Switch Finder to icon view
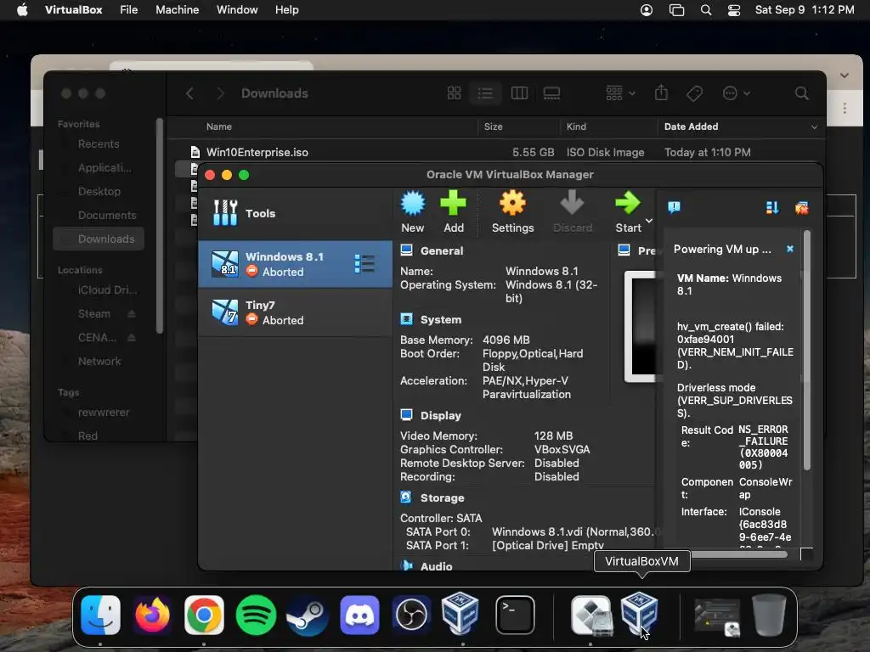870x652 pixels. (x=454, y=93)
